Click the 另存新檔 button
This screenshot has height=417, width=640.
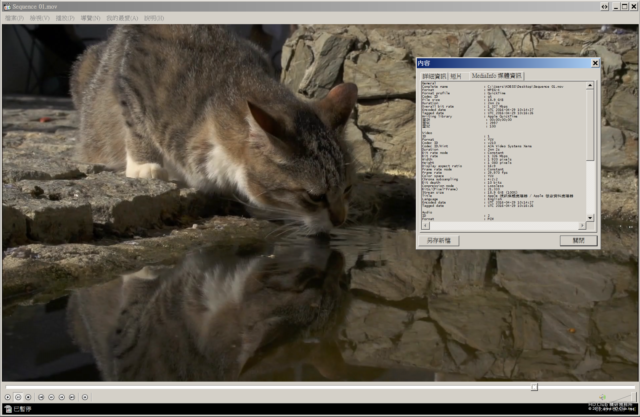click(439, 241)
